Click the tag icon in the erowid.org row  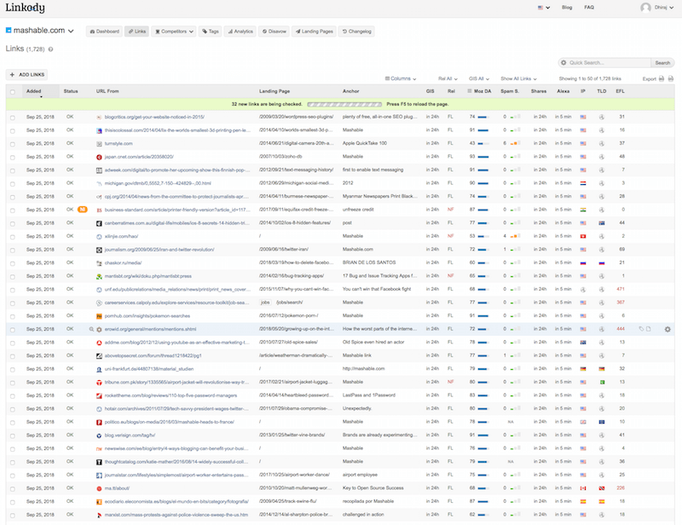tap(641, 329)
